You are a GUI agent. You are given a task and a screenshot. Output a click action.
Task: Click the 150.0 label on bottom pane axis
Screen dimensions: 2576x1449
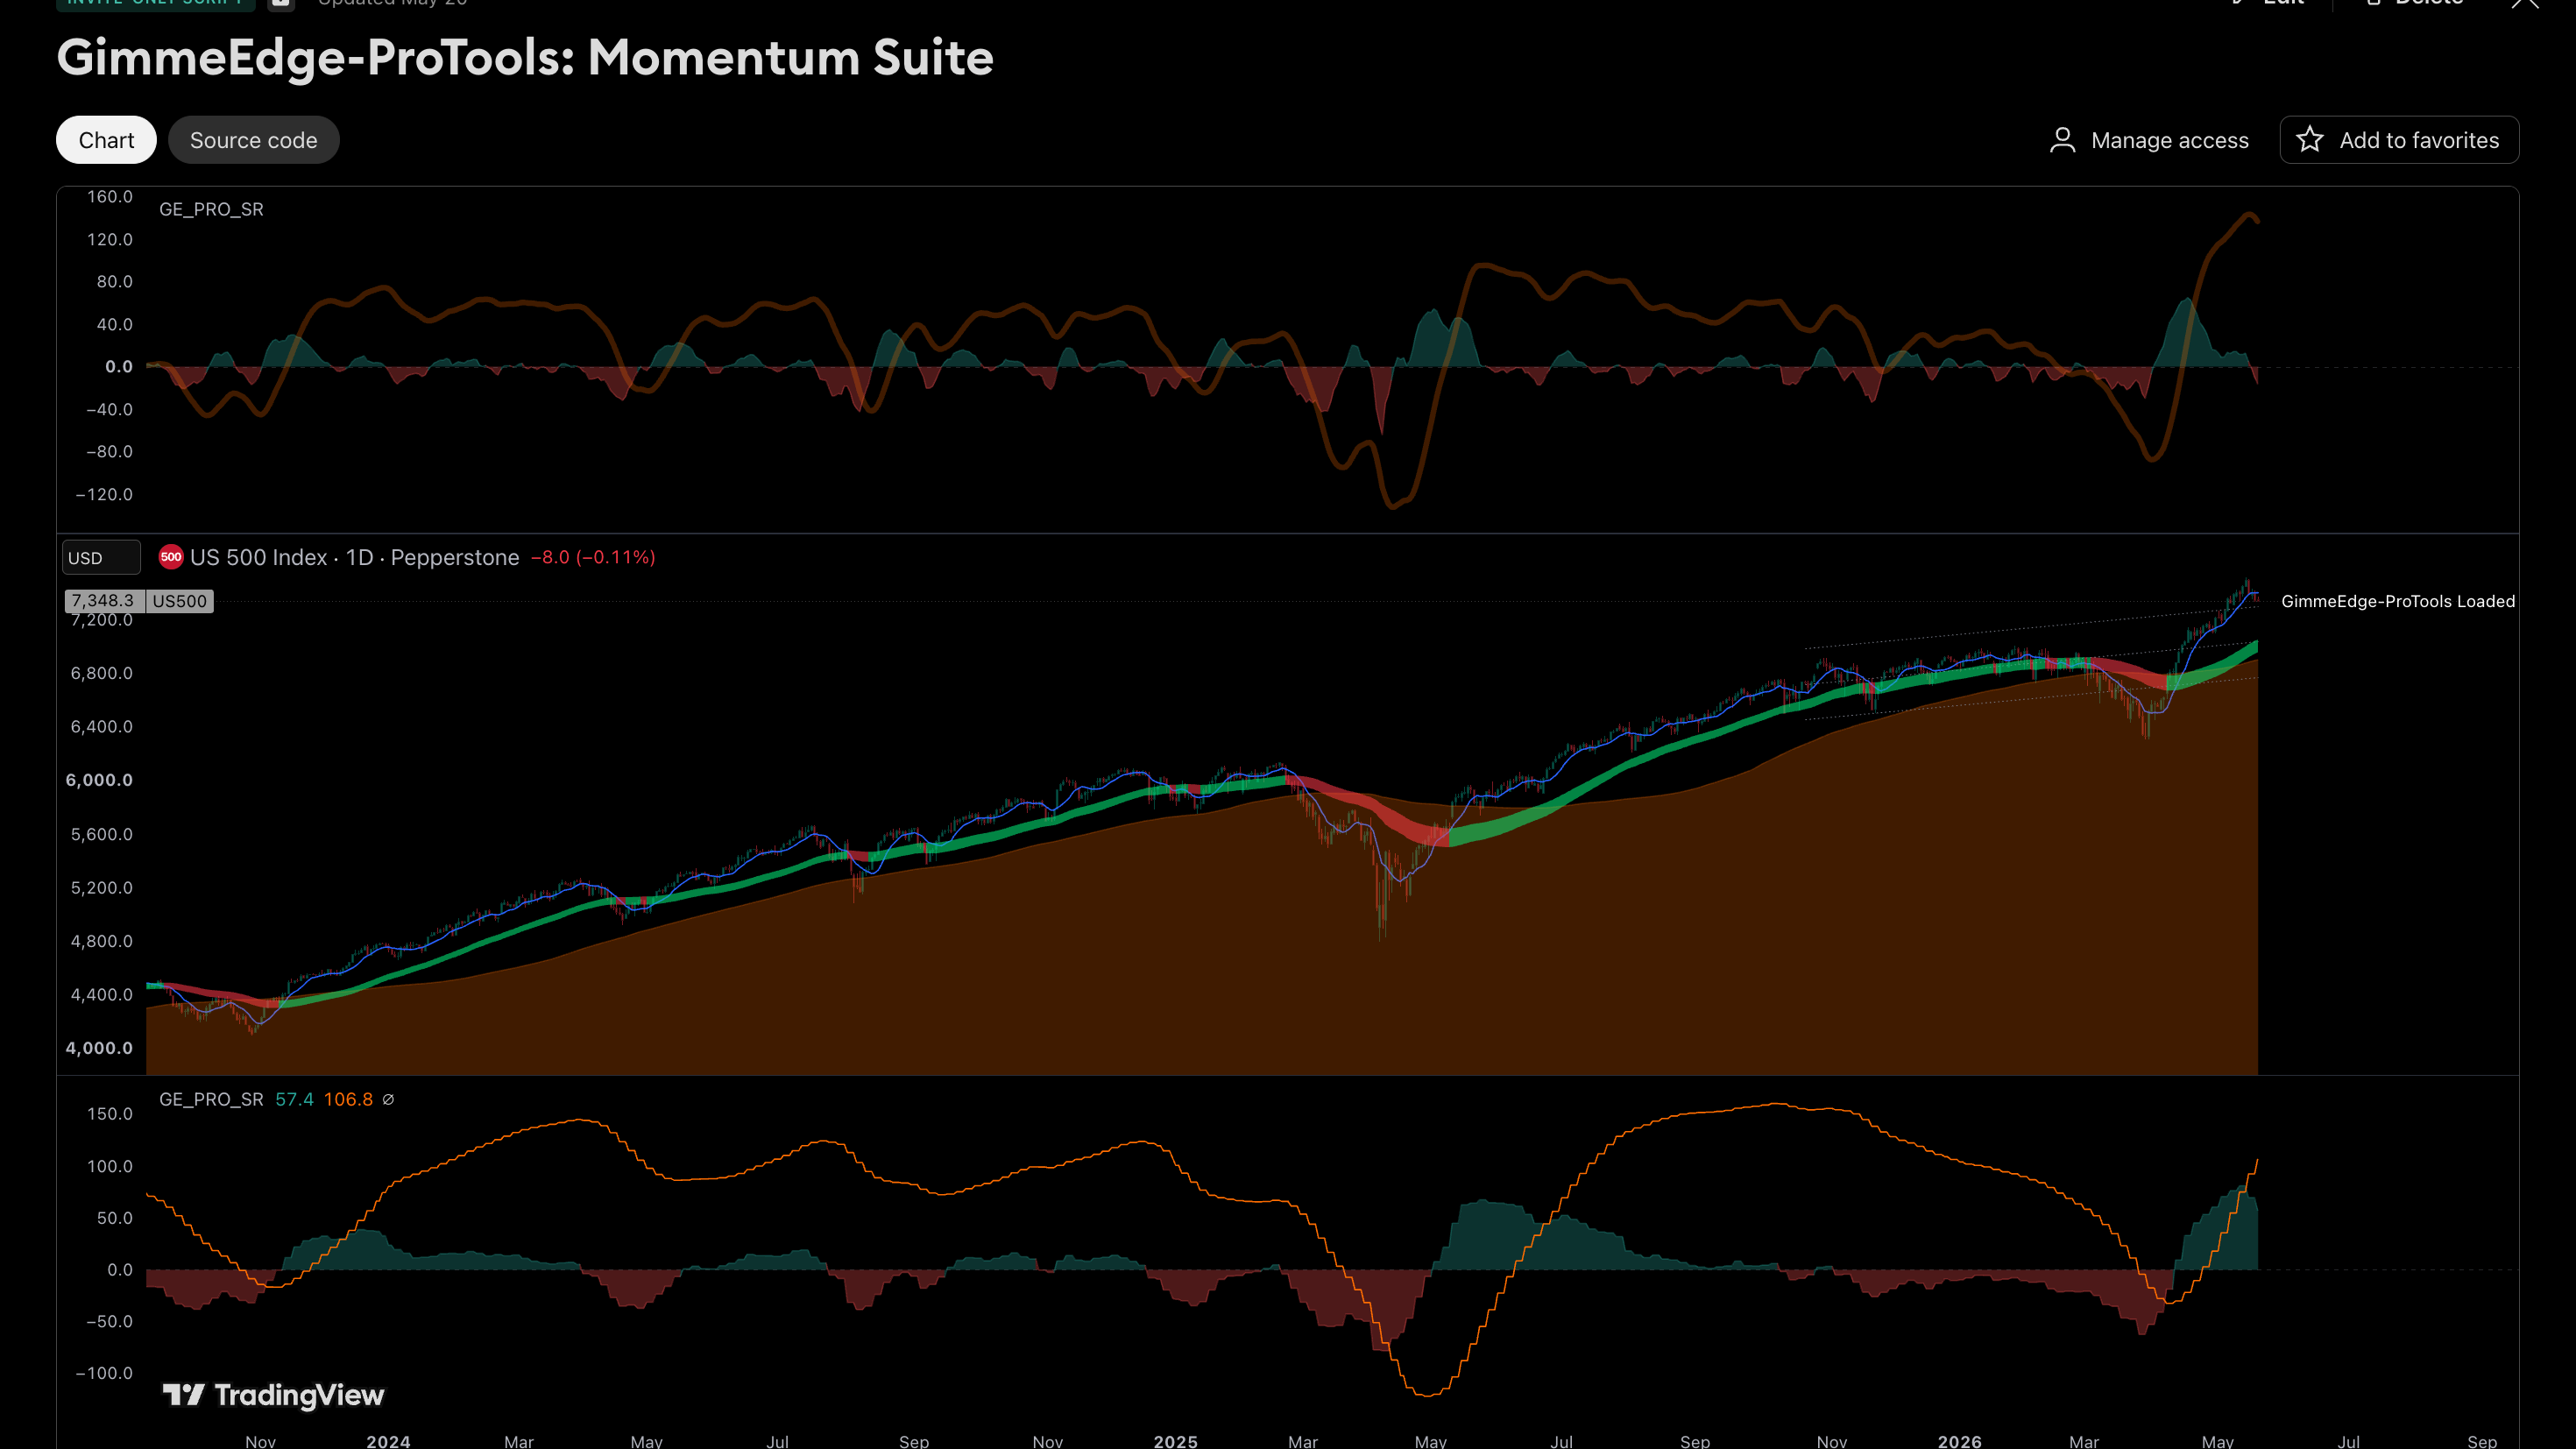(109, 1114)
